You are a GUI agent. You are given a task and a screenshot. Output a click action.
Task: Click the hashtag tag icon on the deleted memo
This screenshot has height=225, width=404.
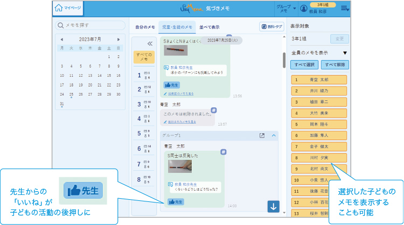213,110
